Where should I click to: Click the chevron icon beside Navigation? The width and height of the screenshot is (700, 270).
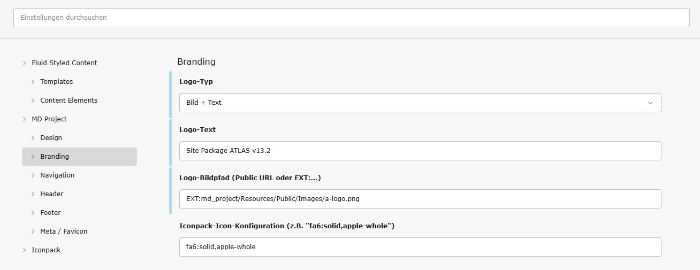click(33, 175)
